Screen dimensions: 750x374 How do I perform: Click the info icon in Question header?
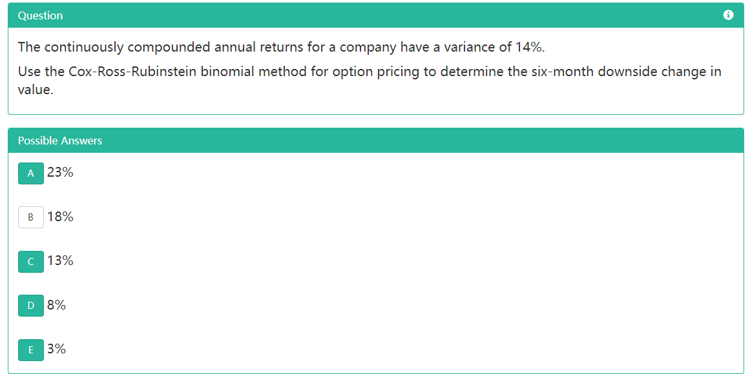(x=729, y=15)
